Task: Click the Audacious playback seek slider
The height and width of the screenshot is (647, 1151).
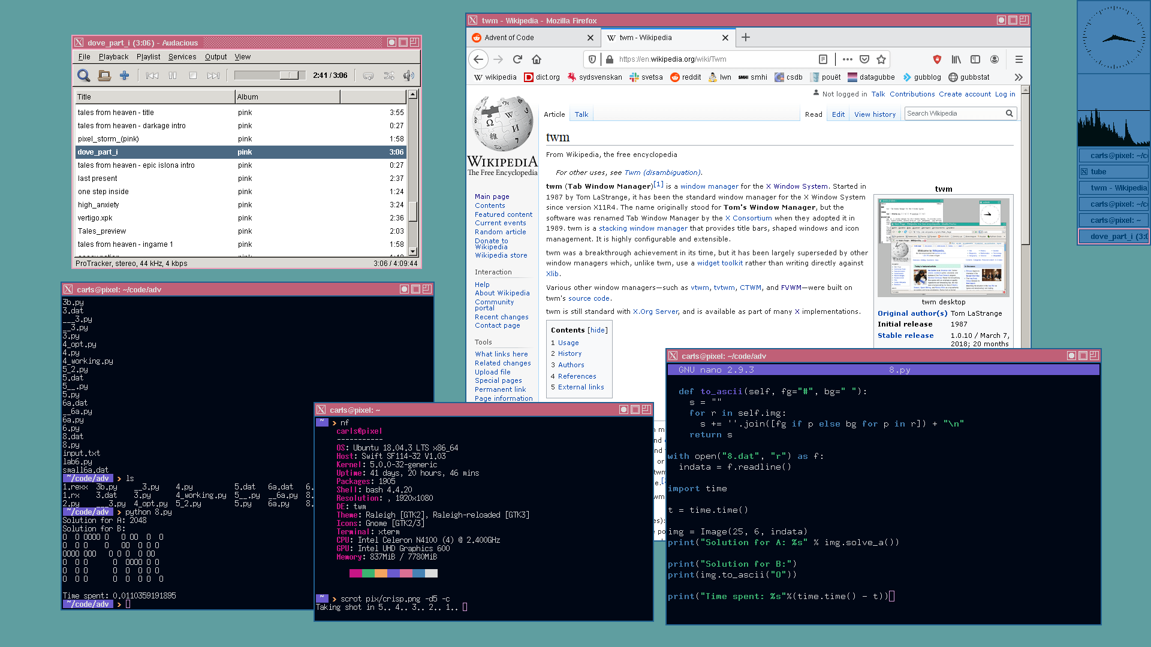Action: 269,75
